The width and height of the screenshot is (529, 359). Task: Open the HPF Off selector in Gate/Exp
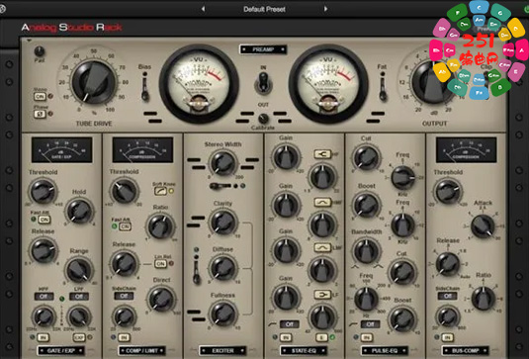44,297
